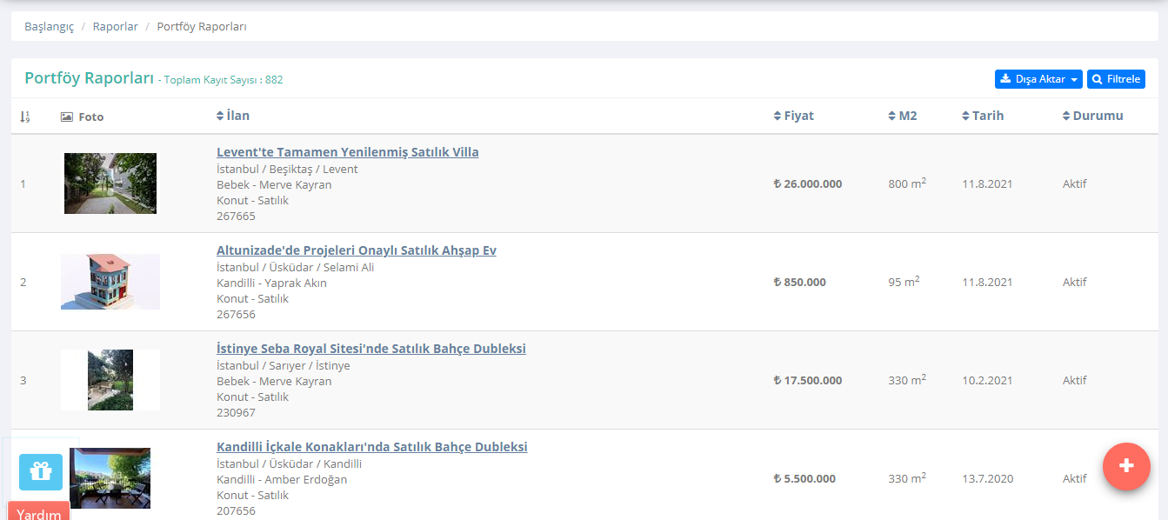Click the Filtrele button
The height and width of the screenshot is (520, 1168).
click(x=1116, y=79)
